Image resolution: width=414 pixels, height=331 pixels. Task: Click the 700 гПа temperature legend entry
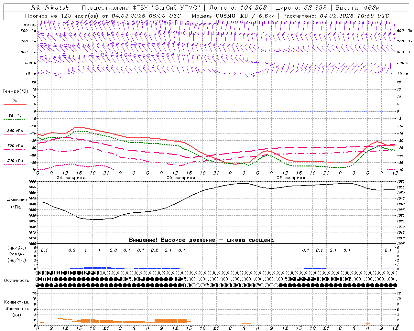pyautogui.click(x=15, y=146)
